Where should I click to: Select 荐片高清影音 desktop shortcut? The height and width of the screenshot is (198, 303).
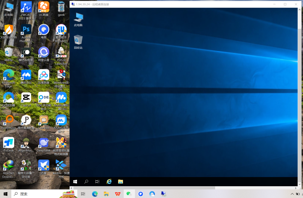[x=26, y=122]
